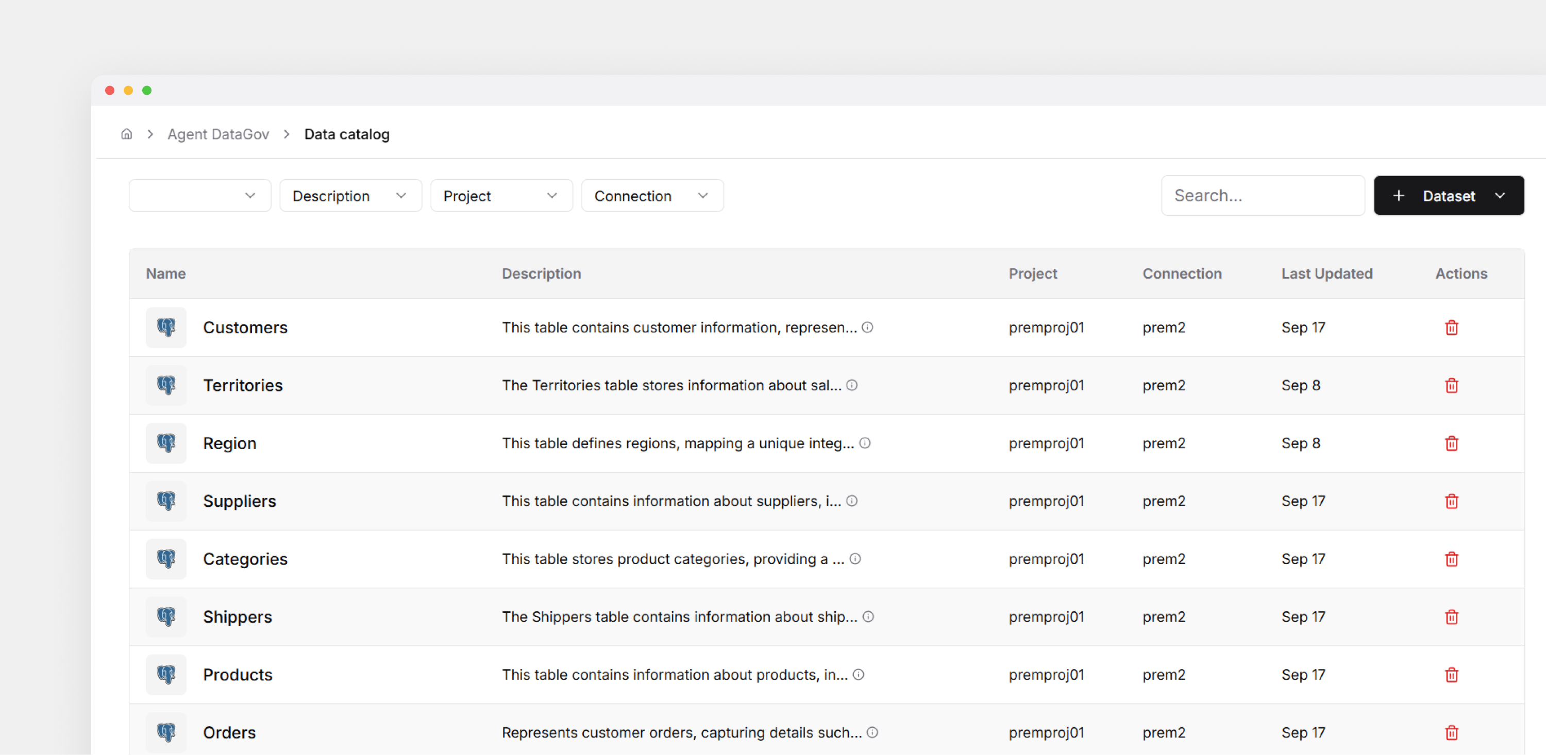Open the Description filter dropdown
The width and height of the screenshot is (1546, 755).
pyautogui.click(x=350, y=196)
